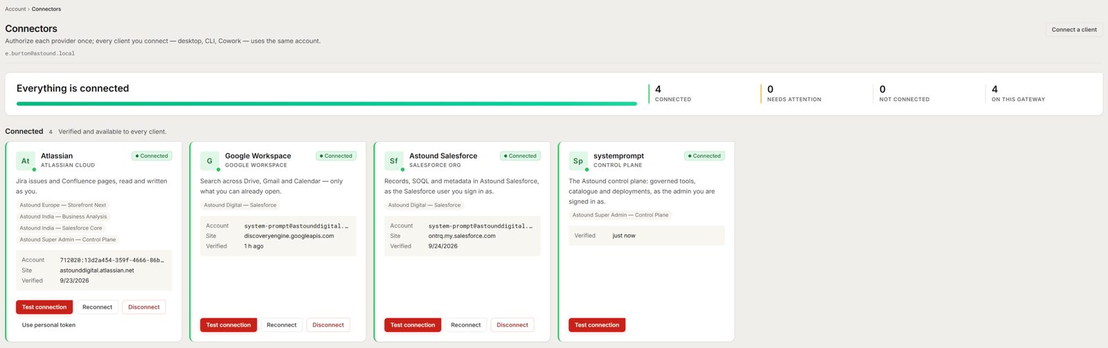The image size is (1108, 348).
Task: Click systemprompt verified value just now
Action: pos(624,236)
